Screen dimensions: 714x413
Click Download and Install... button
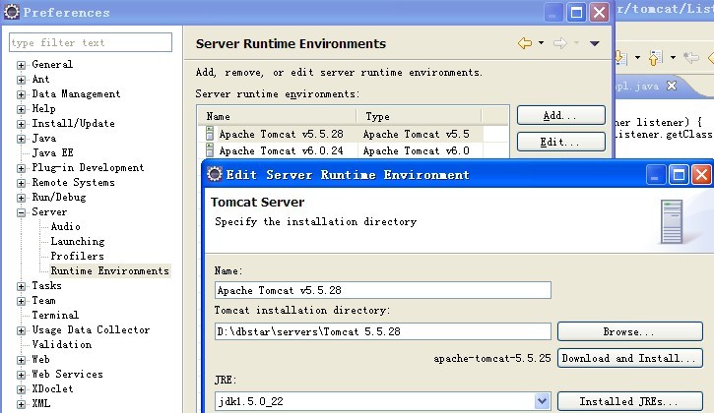coord(629,358)
